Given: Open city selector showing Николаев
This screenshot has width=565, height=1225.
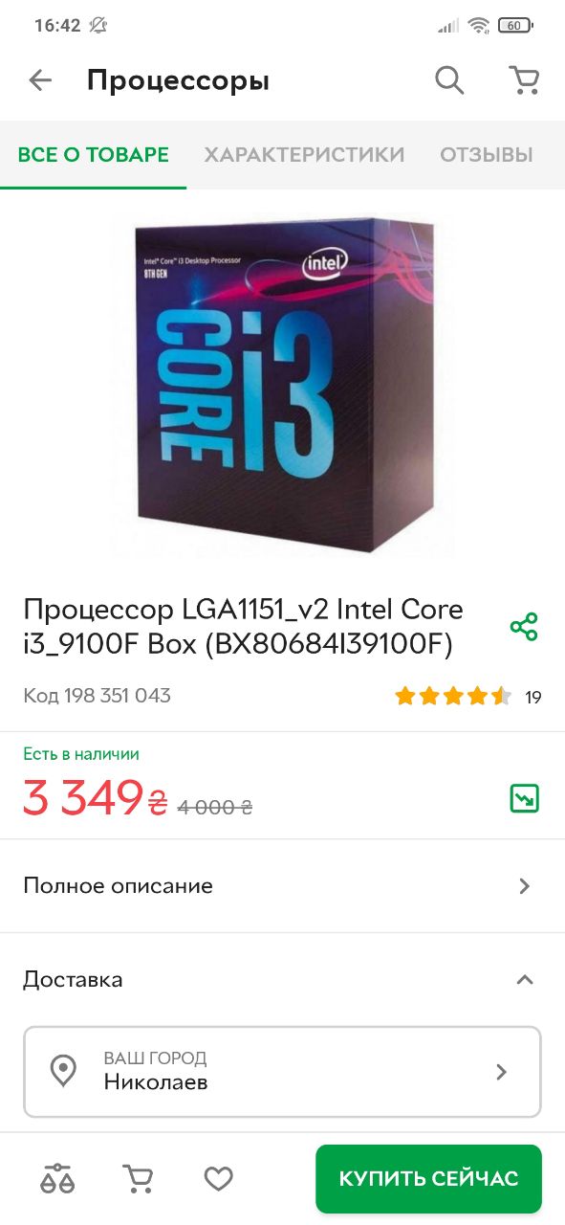Looking at the screenshot, I should [282, 1071].
